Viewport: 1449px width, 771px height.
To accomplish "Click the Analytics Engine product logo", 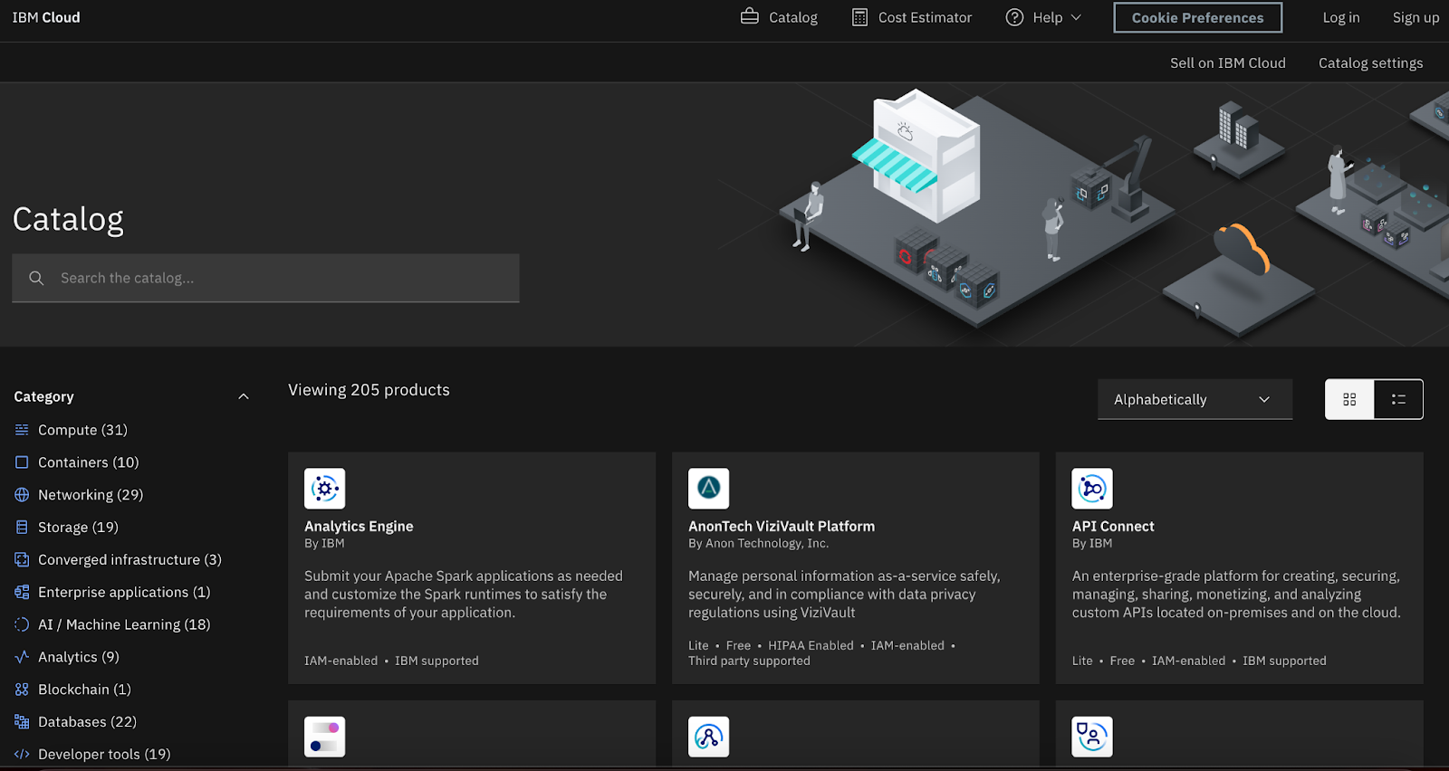I will [x=324, y=489].
